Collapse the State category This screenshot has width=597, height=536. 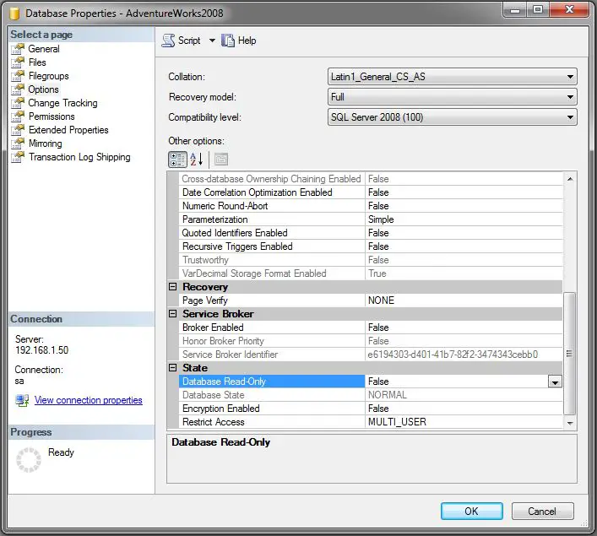point(173,368)
